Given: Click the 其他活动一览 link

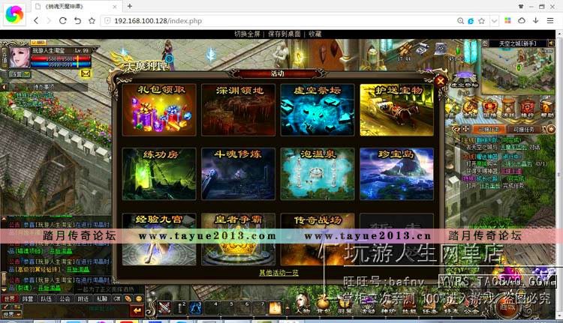Looking at the screenshot, I should pos(278,273).
